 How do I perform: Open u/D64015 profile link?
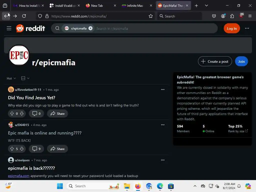click(x=22, y=125)
